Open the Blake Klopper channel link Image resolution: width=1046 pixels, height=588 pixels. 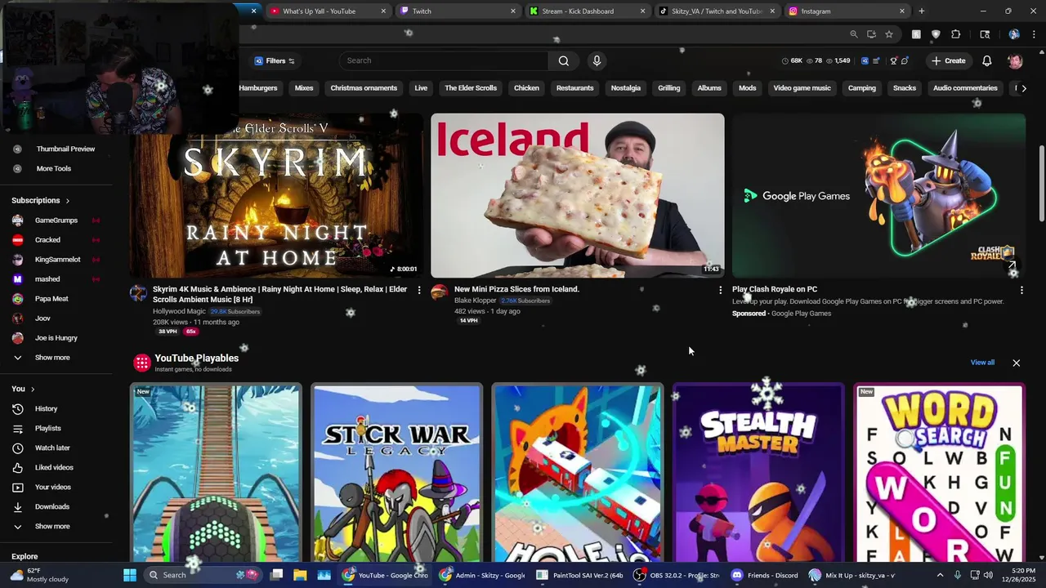pos(475,301)
